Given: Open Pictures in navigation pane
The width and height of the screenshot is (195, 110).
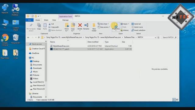Looking at the screenshot, I should pos(35,75).
